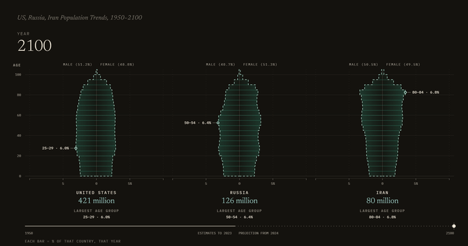This screenshot has width=468, height=246.
Task: Click the '0' x-axis tick under Russia chart
Action: pos(239,184)
